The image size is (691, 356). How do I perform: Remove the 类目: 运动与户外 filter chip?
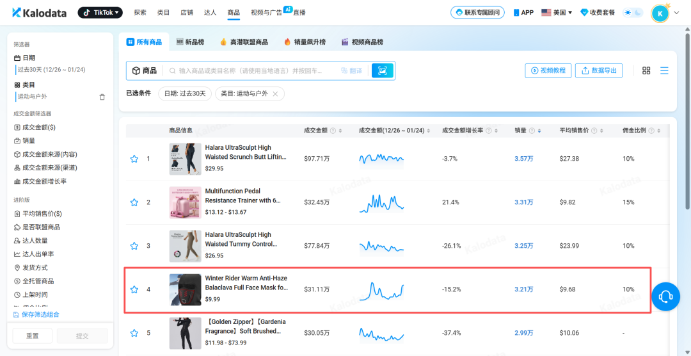coord(275,93)
